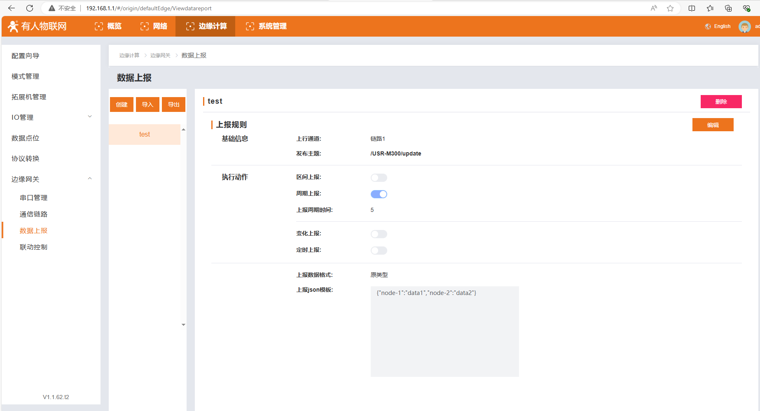Disable the 周期上报 switch

(x=379, y=194)
